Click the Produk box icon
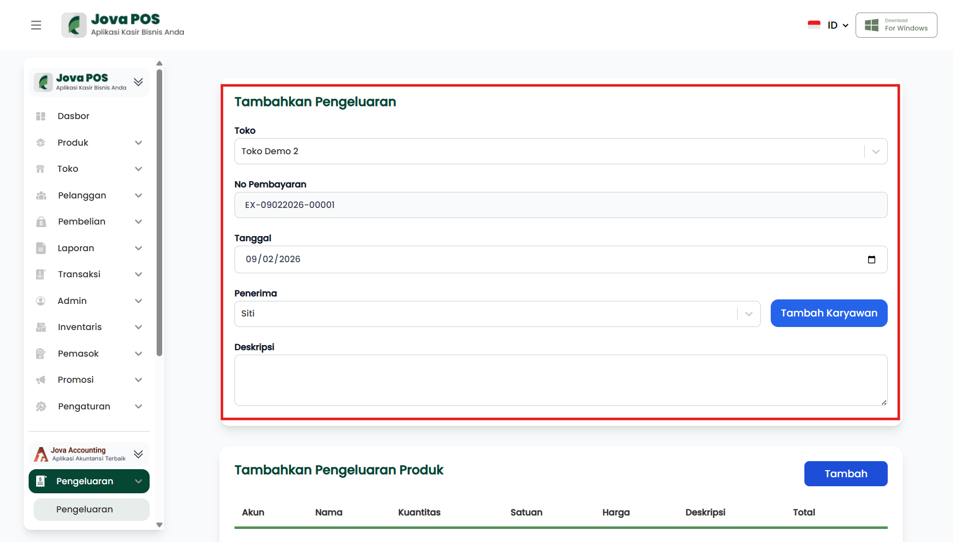The image size is (953, 542). point(41,143)
